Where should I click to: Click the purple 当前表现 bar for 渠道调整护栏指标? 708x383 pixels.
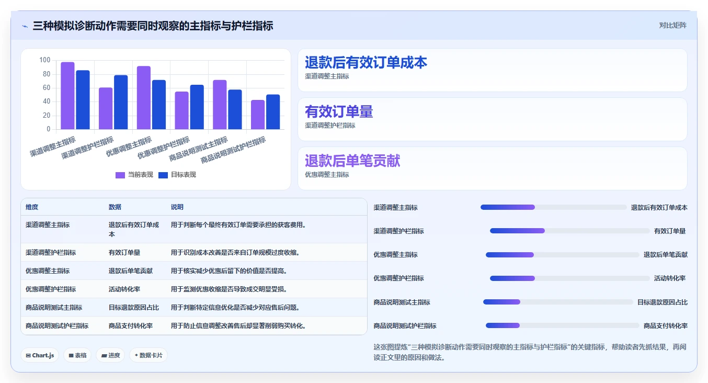point(106,108)
